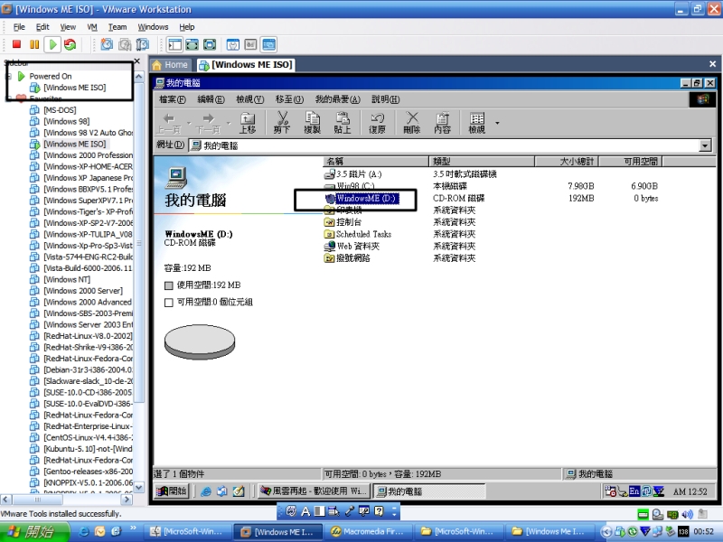Open the Team menu
Screen dimensions: 723x542
point(117,27)
